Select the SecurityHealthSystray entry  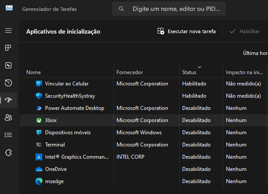[x=144, y=96]
